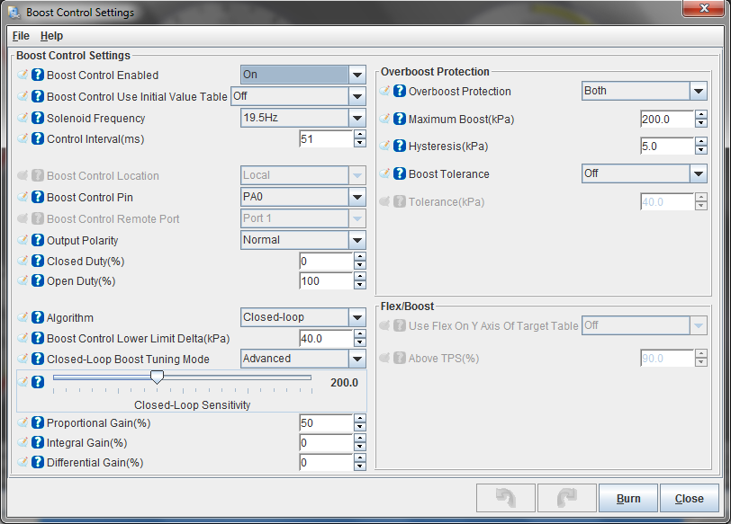
Task: Click help icon for Solenoid Frequency
Action: coord(38,117)
